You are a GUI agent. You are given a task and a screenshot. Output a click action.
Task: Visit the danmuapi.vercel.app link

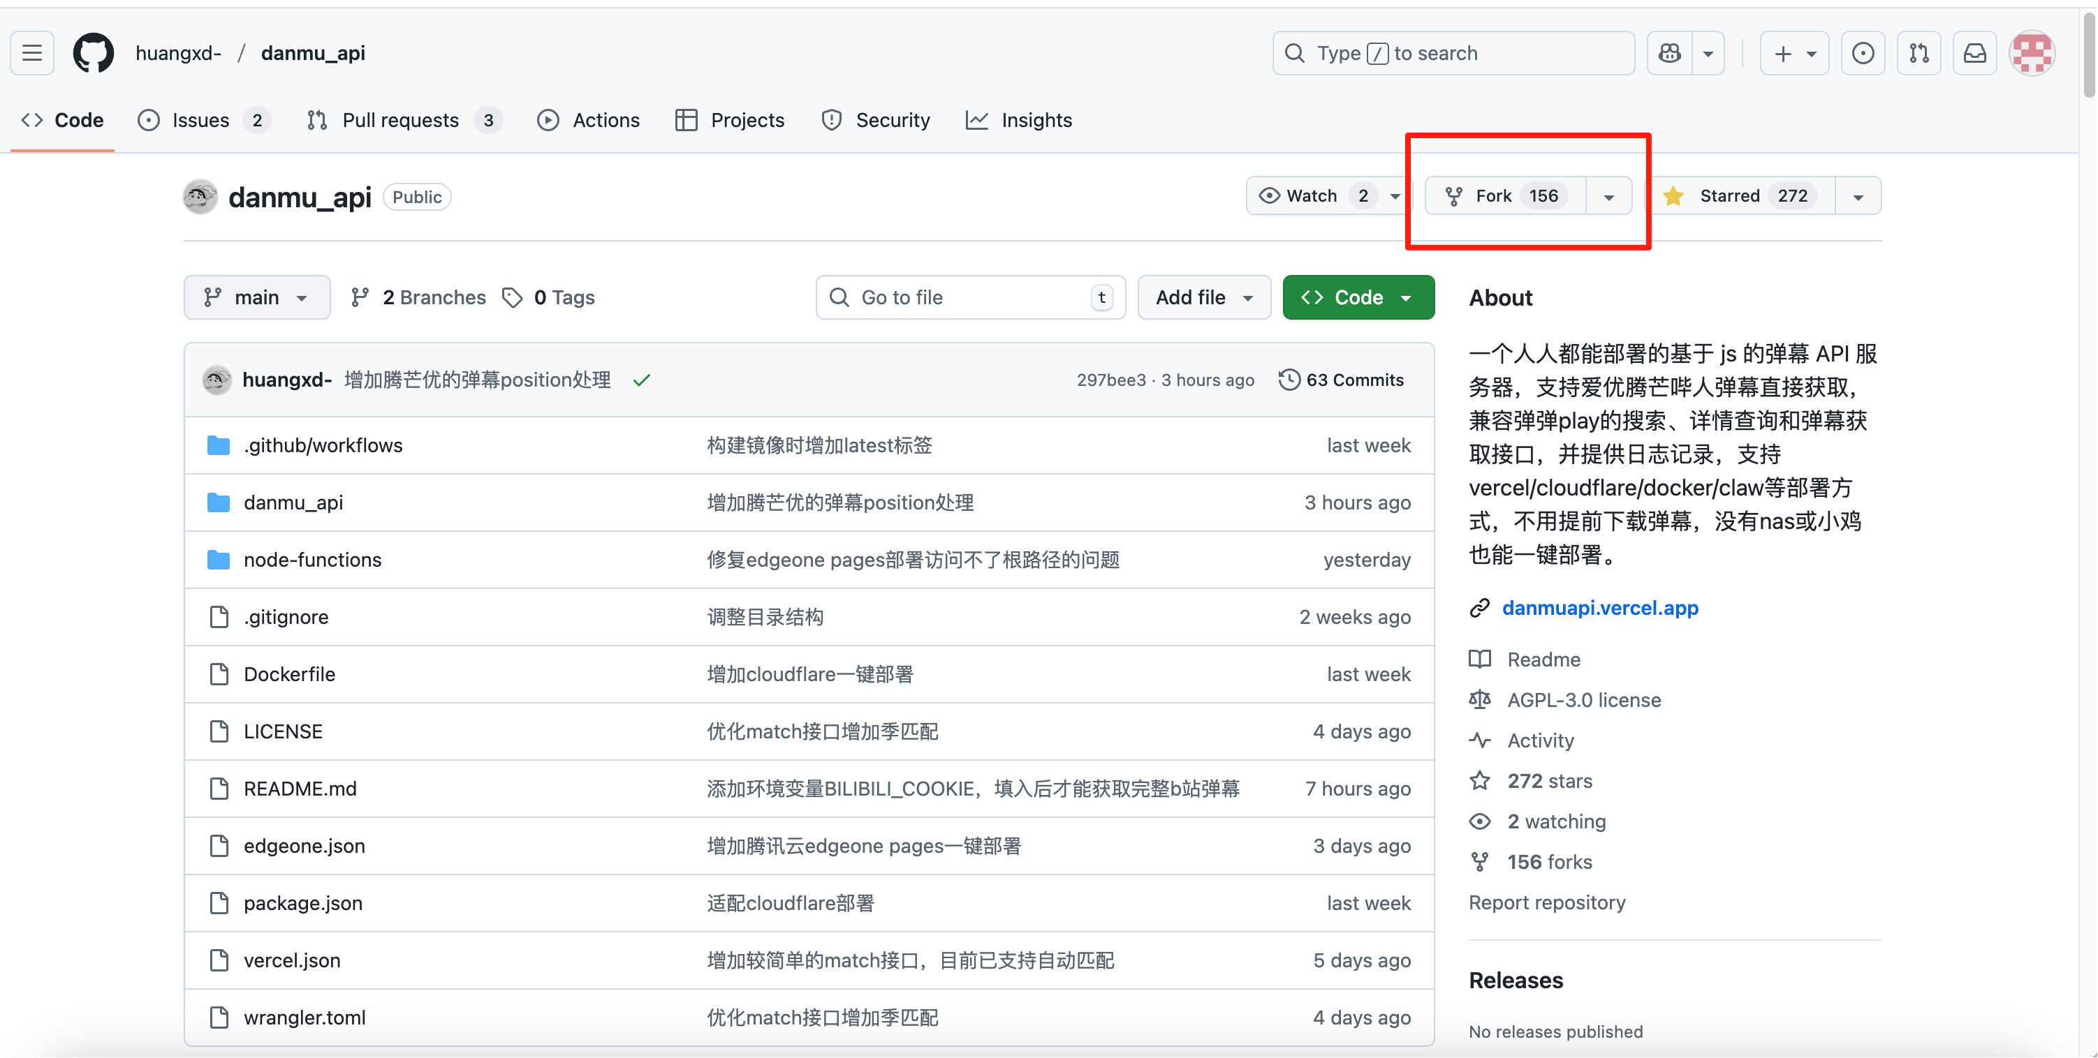click(x=1599, y=608)
